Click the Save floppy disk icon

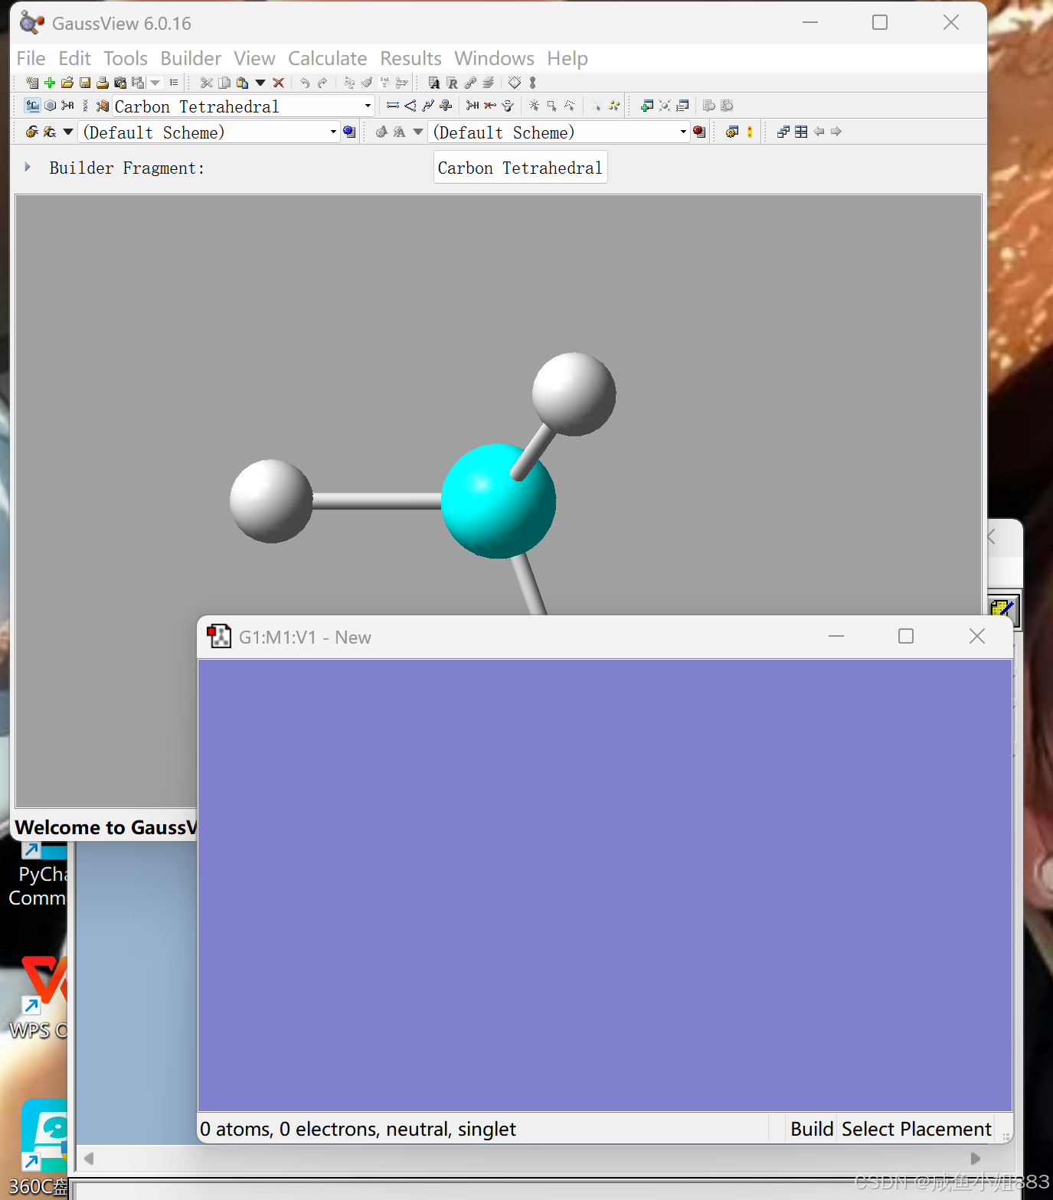pos(85,83)
